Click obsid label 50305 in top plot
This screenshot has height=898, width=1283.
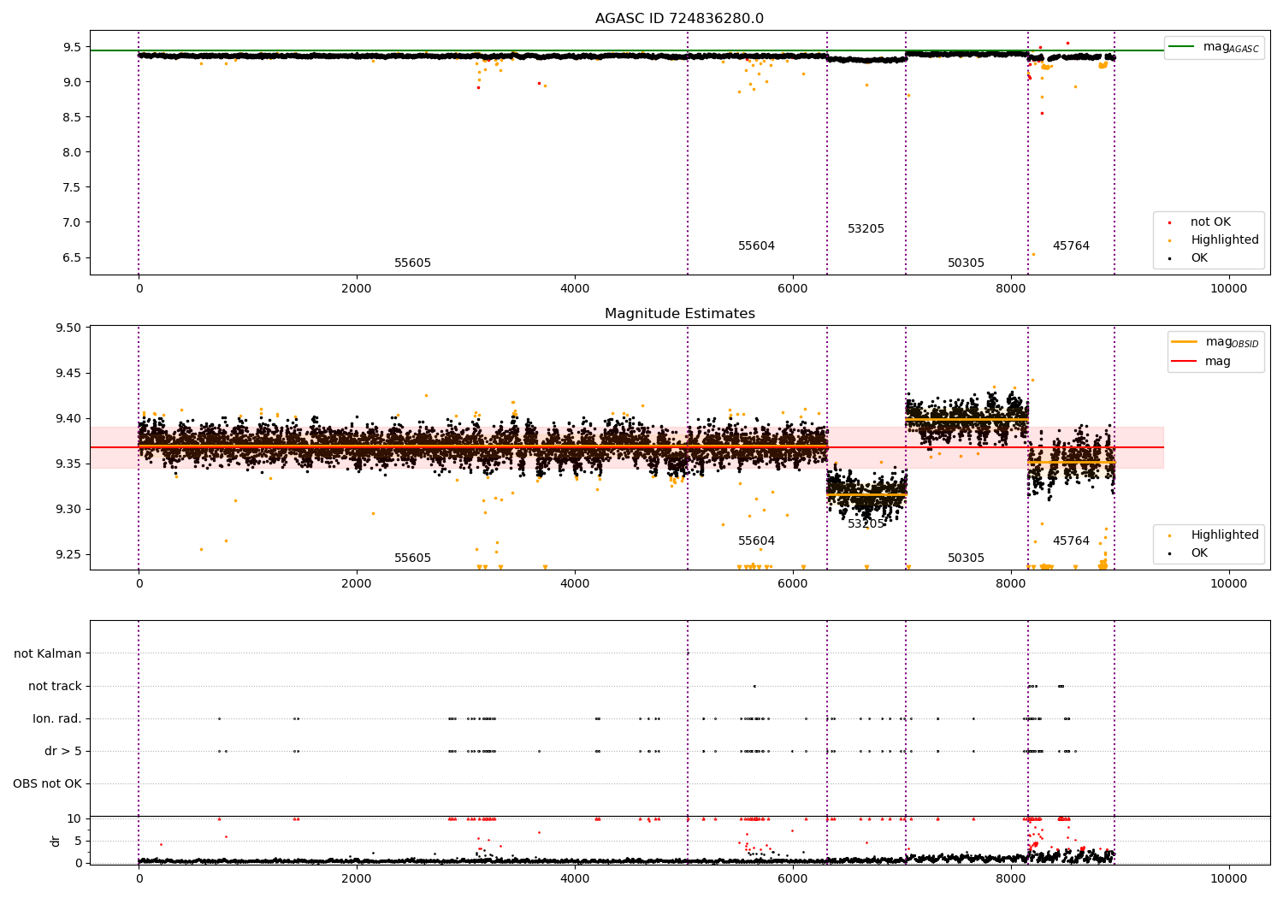966,263
